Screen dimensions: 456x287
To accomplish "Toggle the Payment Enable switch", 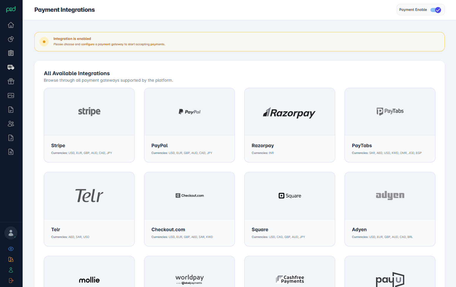I will 436,10.
